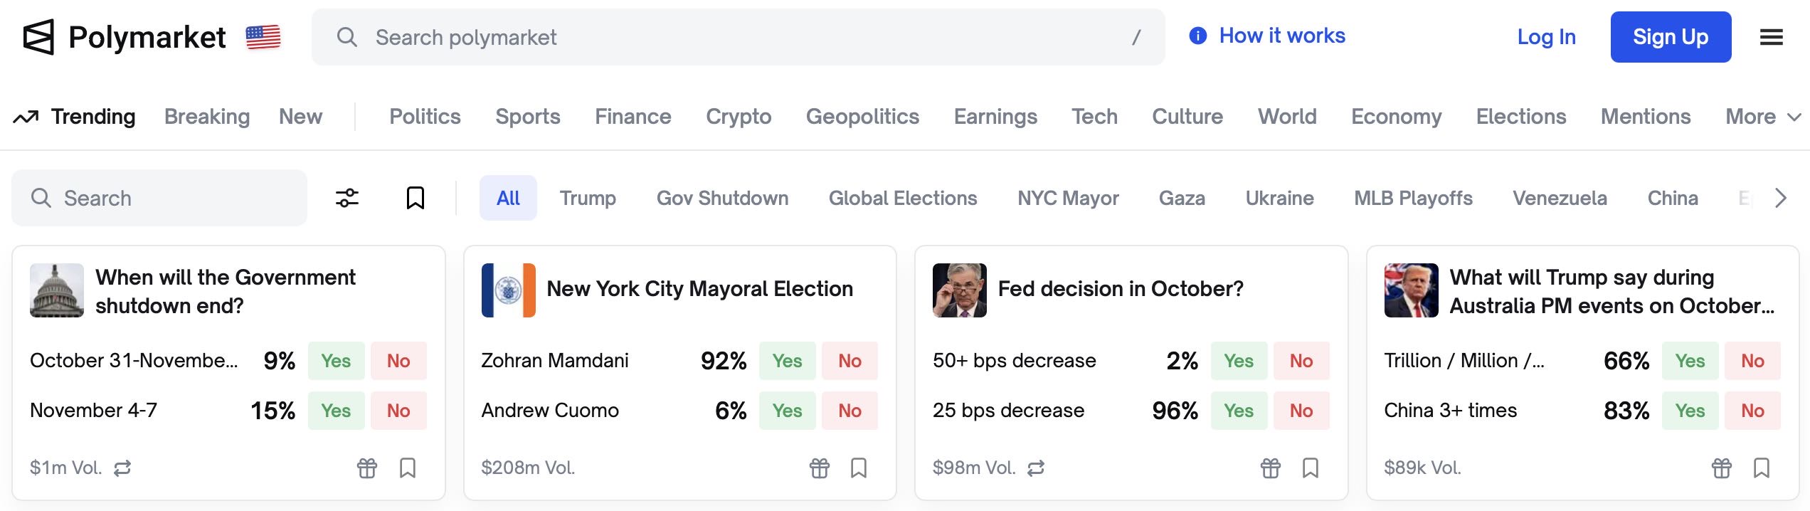Open the Fed chair market thumbnail
The width and height of the screenshot is (1810, 511).
point(959,290)
